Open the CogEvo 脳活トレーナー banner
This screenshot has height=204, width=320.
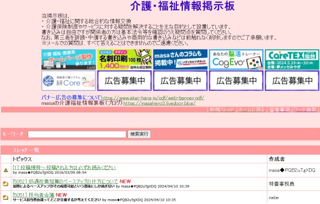pos(236,60)
